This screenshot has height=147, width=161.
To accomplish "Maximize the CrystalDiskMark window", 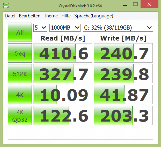I will tap(135, 4).
